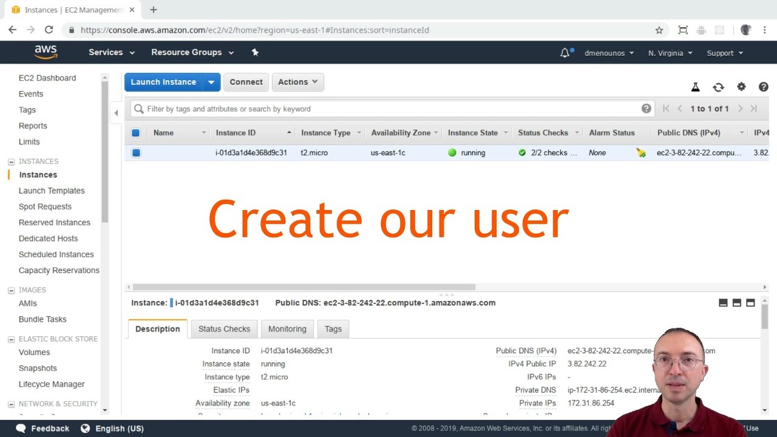The height and width of the screenshot is (437, 777).
Task: Collapse the INSTANCES sidebar section
Action: (11, 162)
